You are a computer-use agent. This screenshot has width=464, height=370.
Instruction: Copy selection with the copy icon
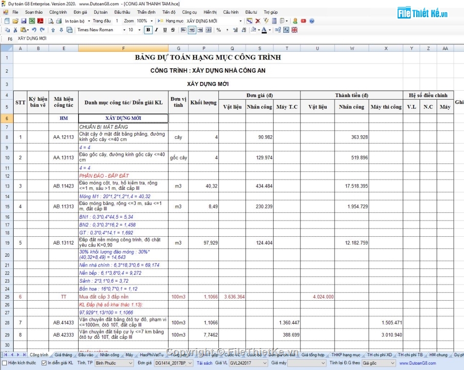7,30
